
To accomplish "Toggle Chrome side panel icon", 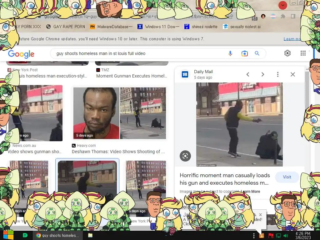I will click(293, 16).
